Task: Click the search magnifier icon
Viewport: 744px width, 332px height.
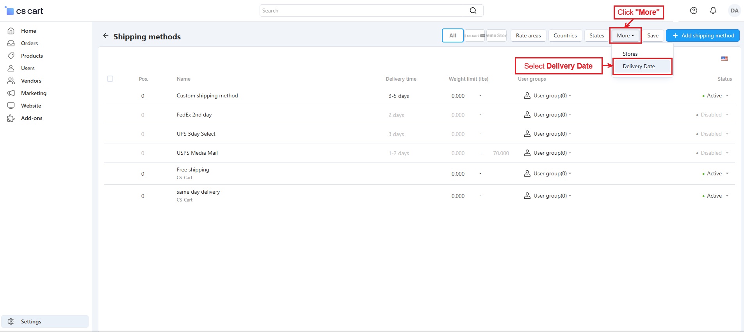Action: coord(473,11)
